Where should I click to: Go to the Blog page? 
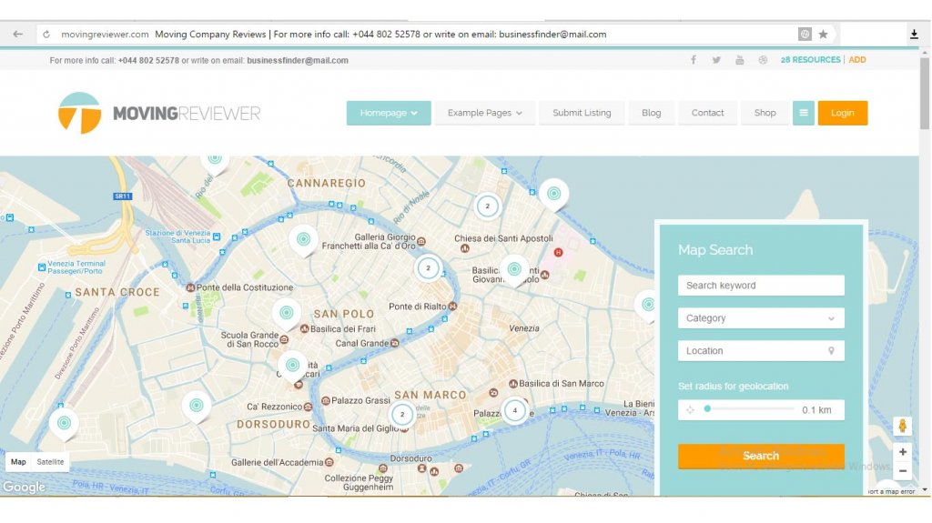click(651, 113)
